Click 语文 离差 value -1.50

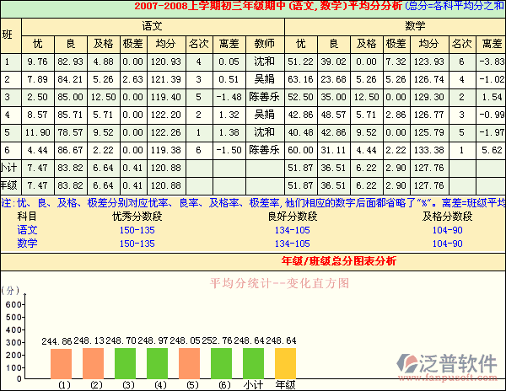[229, 150]
